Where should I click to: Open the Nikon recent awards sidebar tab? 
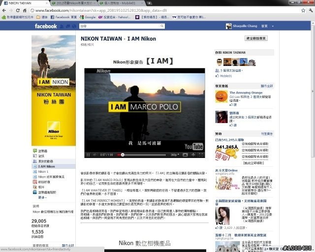click(x=51, y=177)
